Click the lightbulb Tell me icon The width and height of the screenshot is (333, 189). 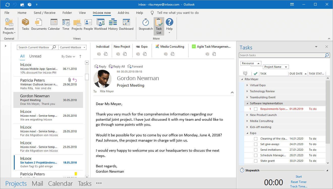(x=152, y=13)
